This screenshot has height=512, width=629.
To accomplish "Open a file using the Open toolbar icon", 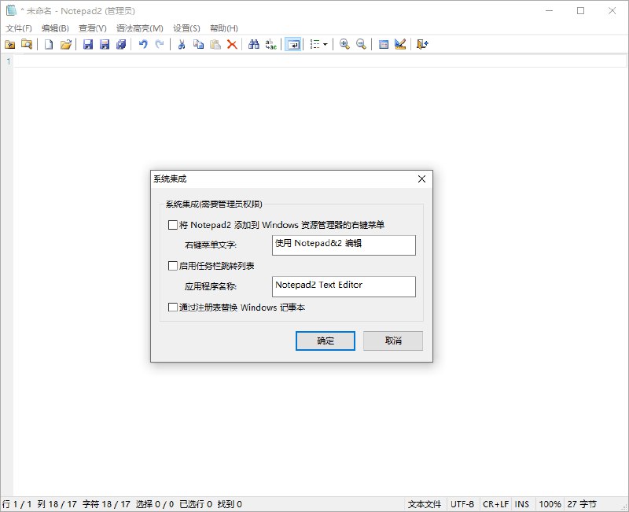I will (66, 44).
